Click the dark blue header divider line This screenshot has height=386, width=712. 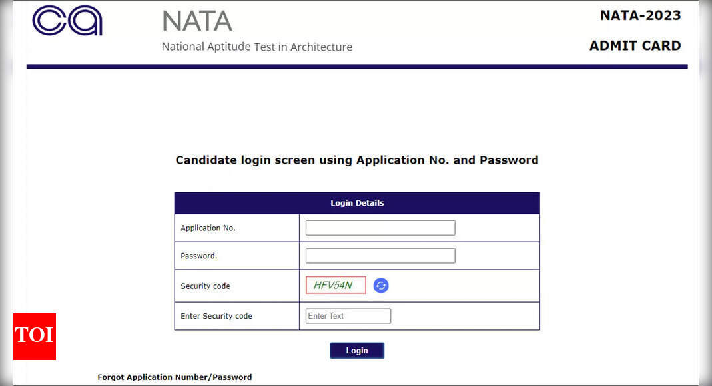(x=357, y=67)
